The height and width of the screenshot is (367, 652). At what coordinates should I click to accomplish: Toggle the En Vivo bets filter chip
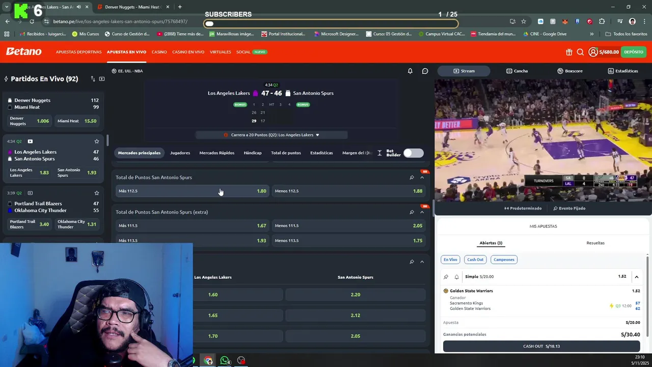(450, 259)
